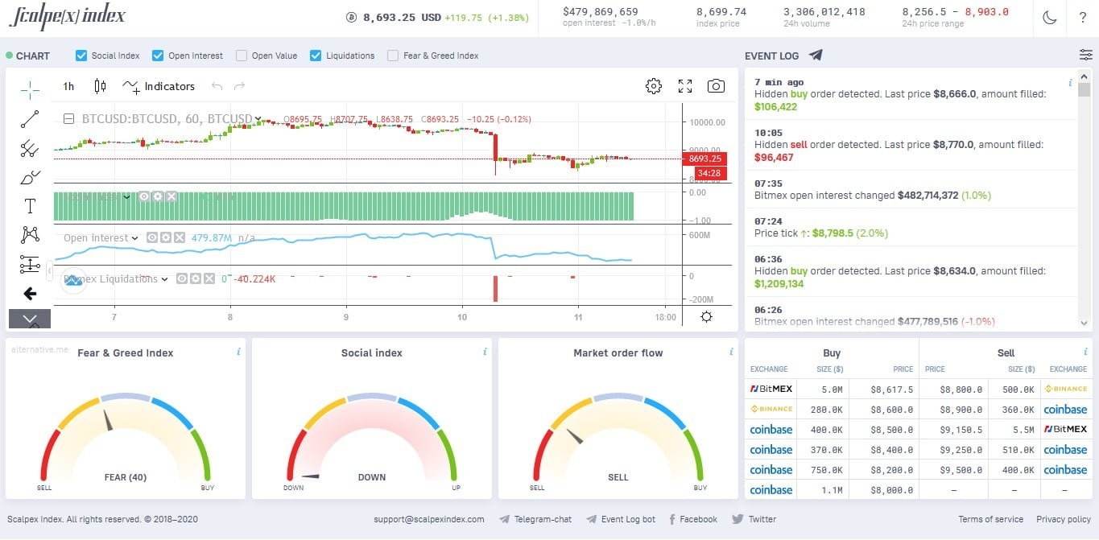This screenshot has width=1099, height=540.
Task: Click the 10:05 hidden sell order event
Action: 911,145
